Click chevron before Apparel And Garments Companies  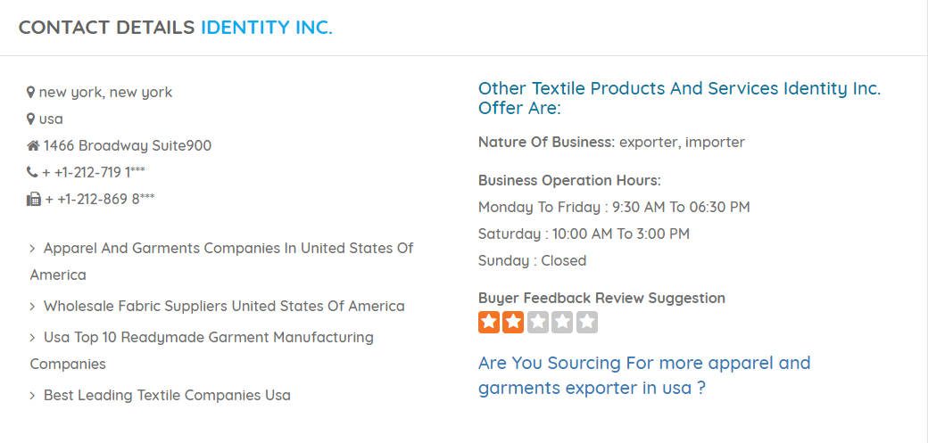pyautogui.click(x=33, y=249)
